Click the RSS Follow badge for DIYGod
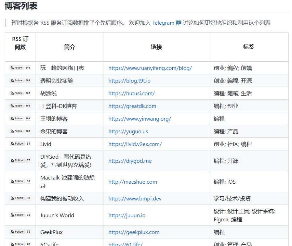The image size is (292, 246). pos(20,160)
